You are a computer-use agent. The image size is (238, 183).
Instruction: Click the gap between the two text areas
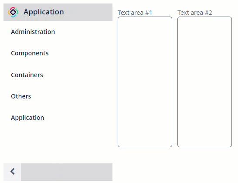click(x=175, y=82)
